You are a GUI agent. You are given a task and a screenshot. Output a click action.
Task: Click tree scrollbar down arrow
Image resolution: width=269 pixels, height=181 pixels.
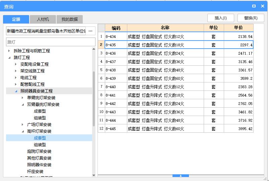(94, 175)
